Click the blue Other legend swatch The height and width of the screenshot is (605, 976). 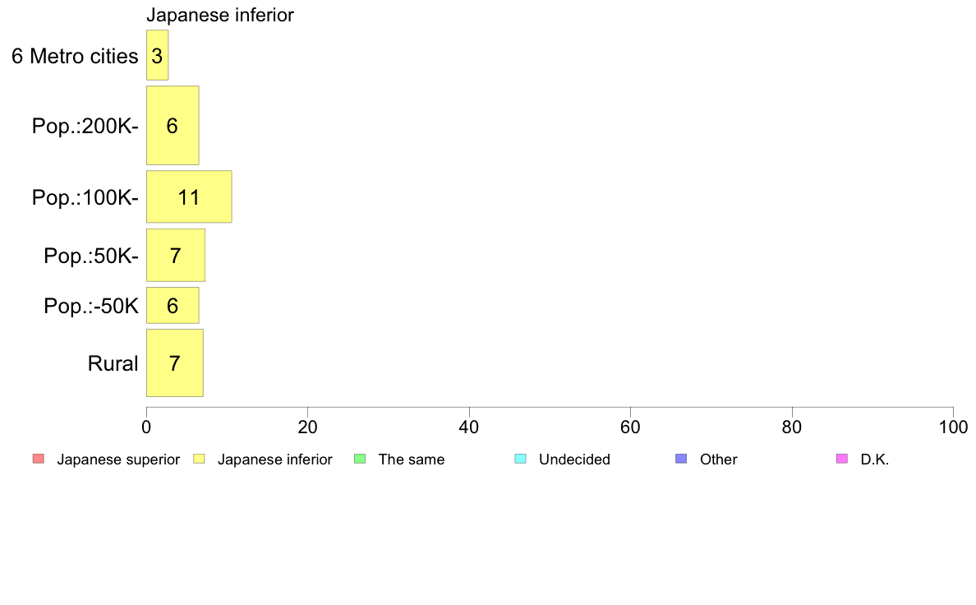[681, 460]
